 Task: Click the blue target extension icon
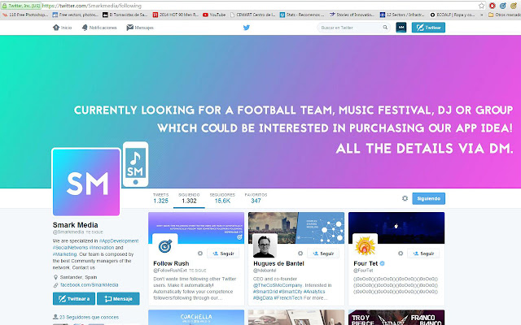[x=503, y=6]
